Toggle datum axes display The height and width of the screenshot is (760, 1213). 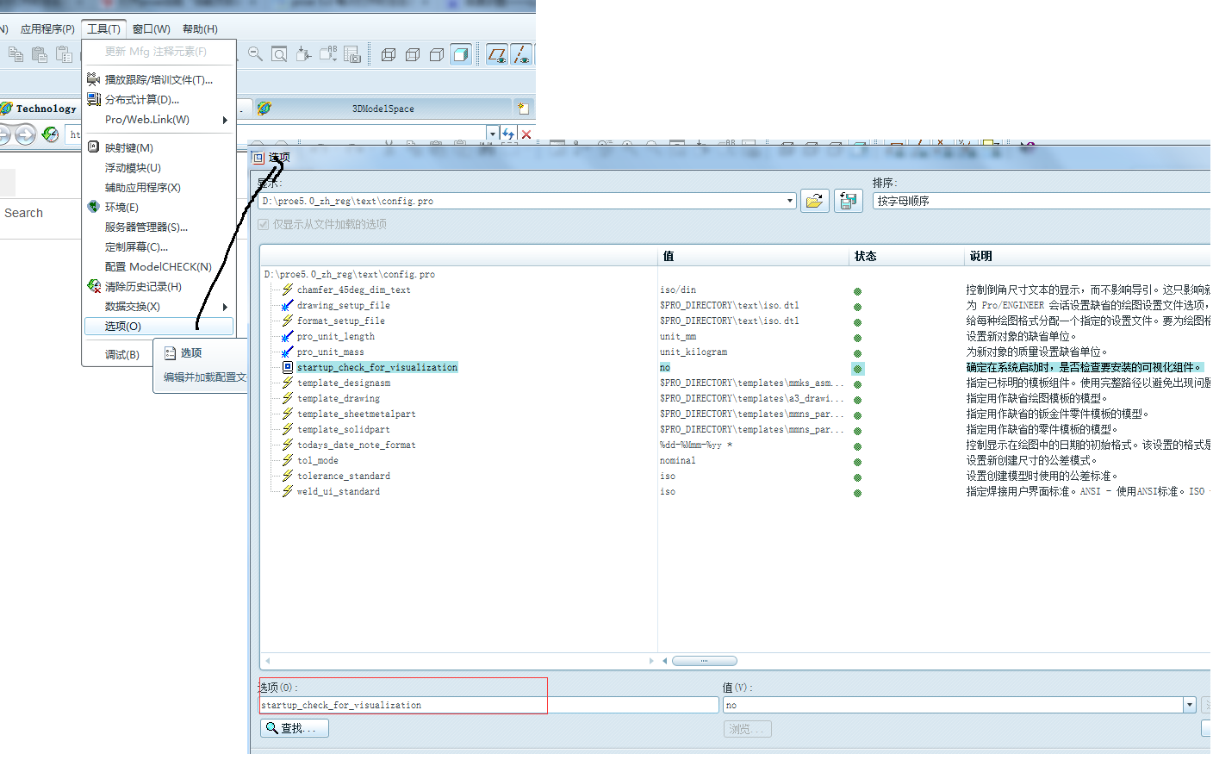521,55
